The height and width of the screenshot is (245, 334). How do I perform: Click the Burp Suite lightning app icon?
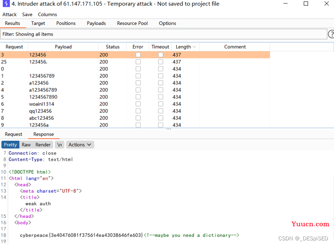(x=6, y=3)
